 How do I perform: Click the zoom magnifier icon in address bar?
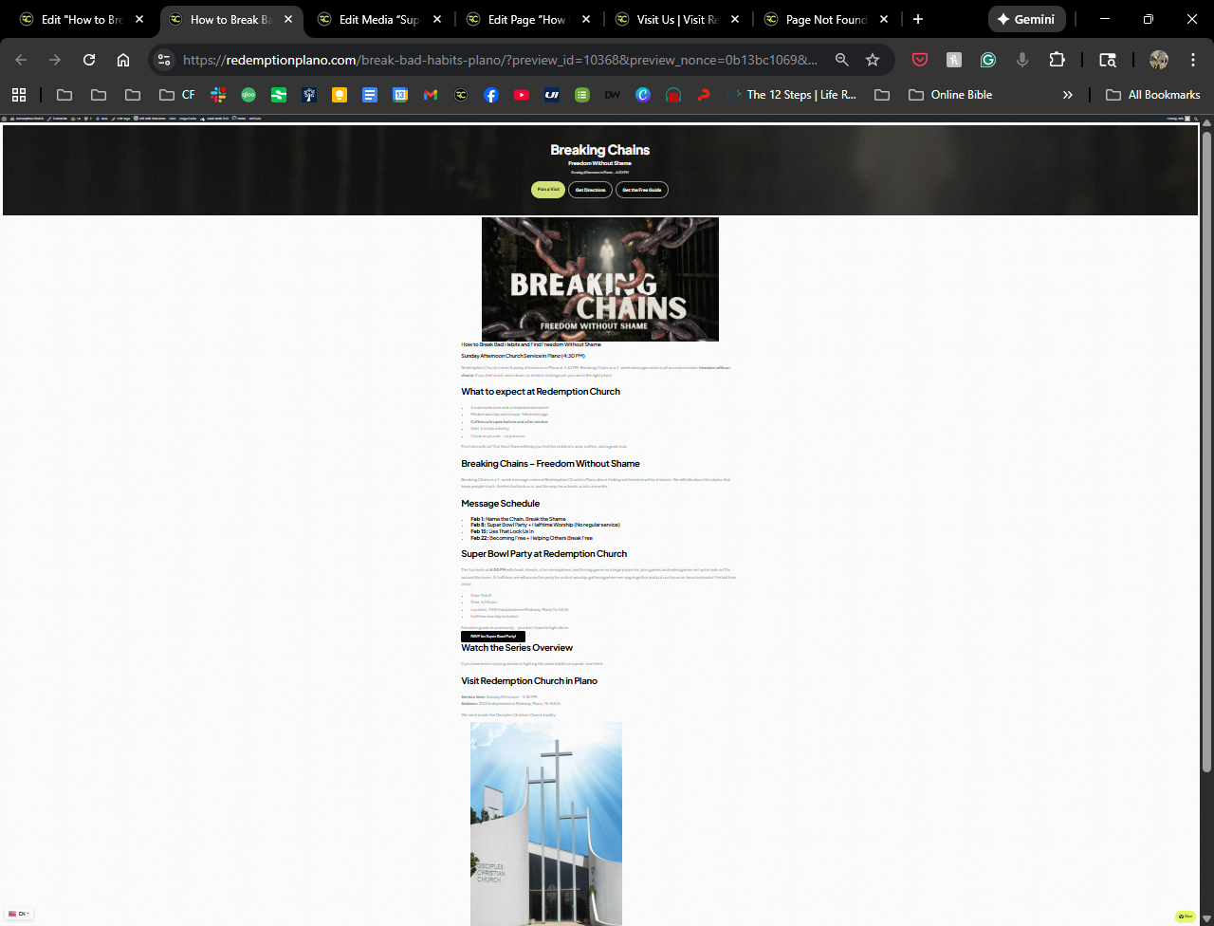(841, 60)
